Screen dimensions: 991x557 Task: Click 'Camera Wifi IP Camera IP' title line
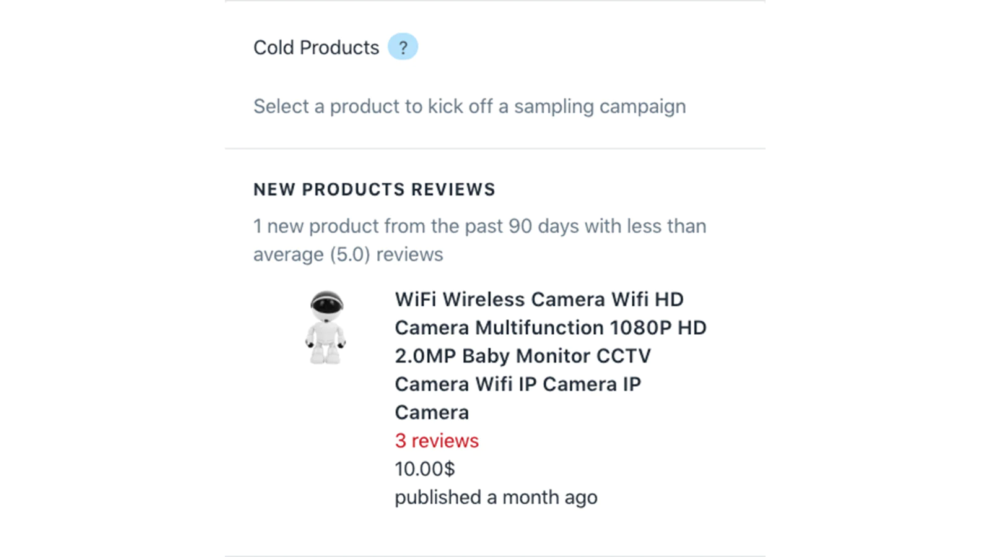(518, 384)
